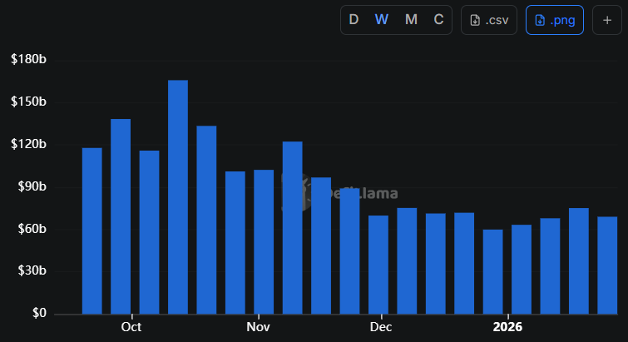Download chart data as .csv
628x342 pixels.
click(489, 20)
